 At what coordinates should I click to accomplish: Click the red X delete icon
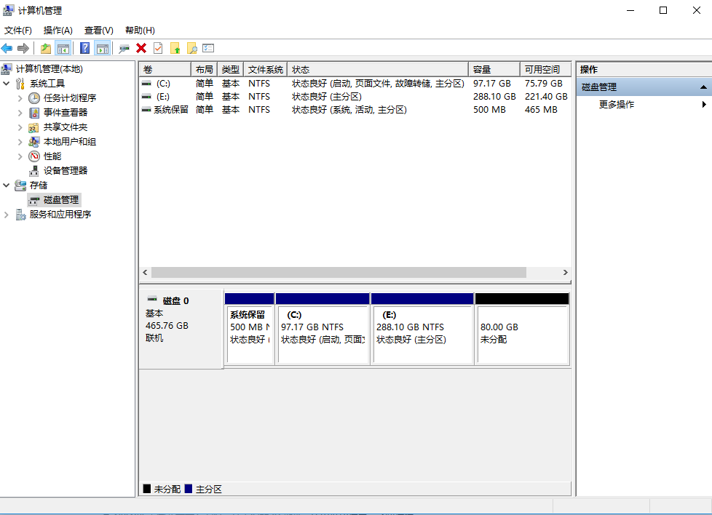[x=141, y=48]
